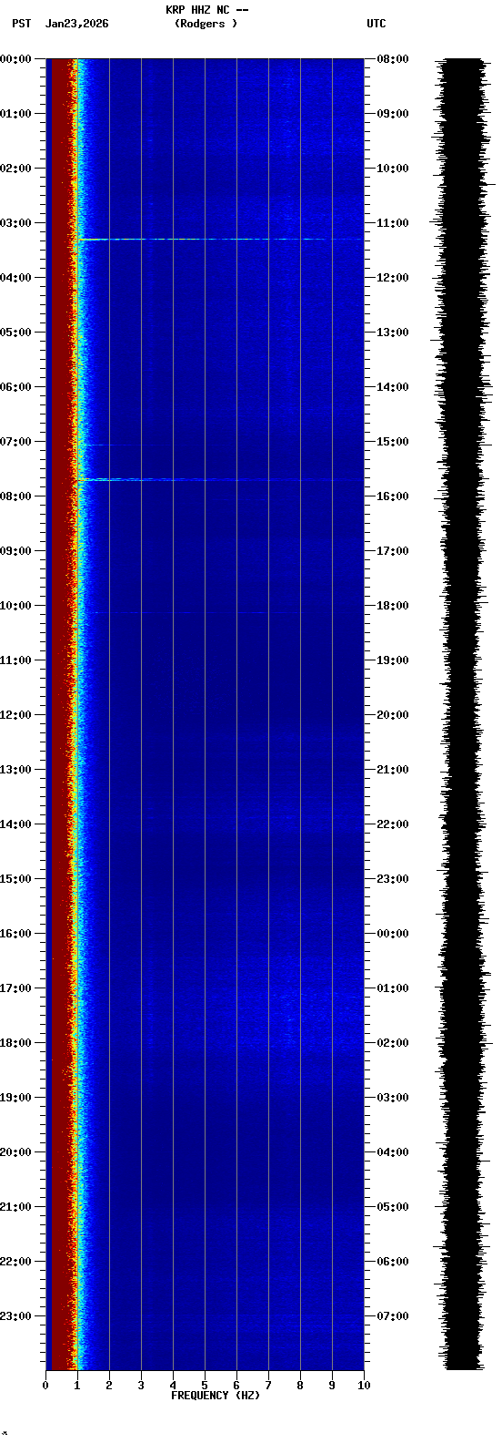Click the station title 'KRP HHZ NC --'
This screenshot has width=502, height=1443.
[207, 10]
